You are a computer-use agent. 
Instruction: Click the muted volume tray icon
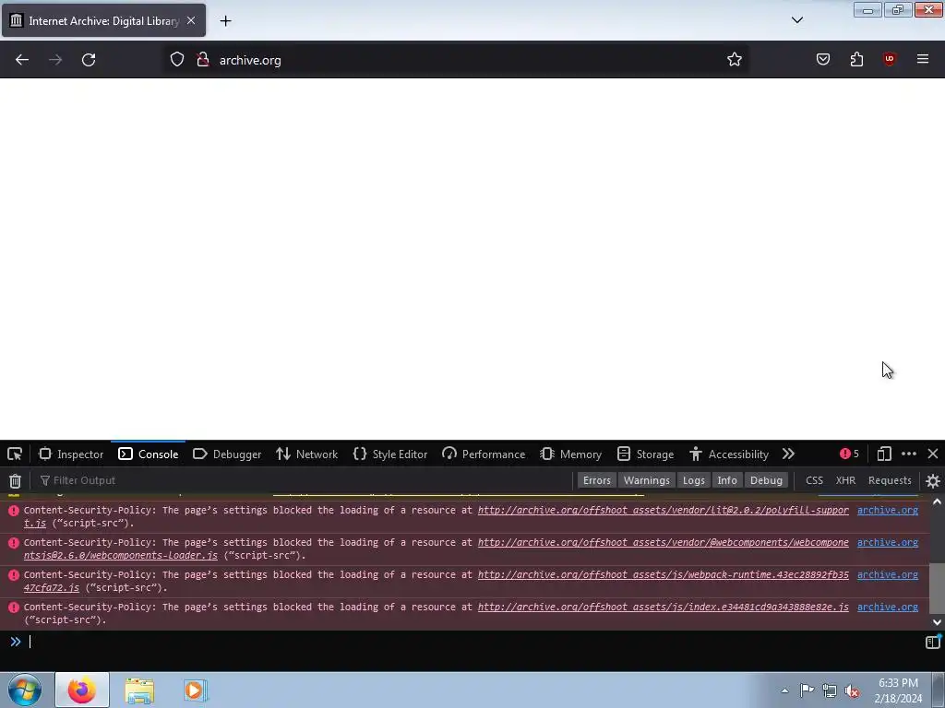(852, 690)
